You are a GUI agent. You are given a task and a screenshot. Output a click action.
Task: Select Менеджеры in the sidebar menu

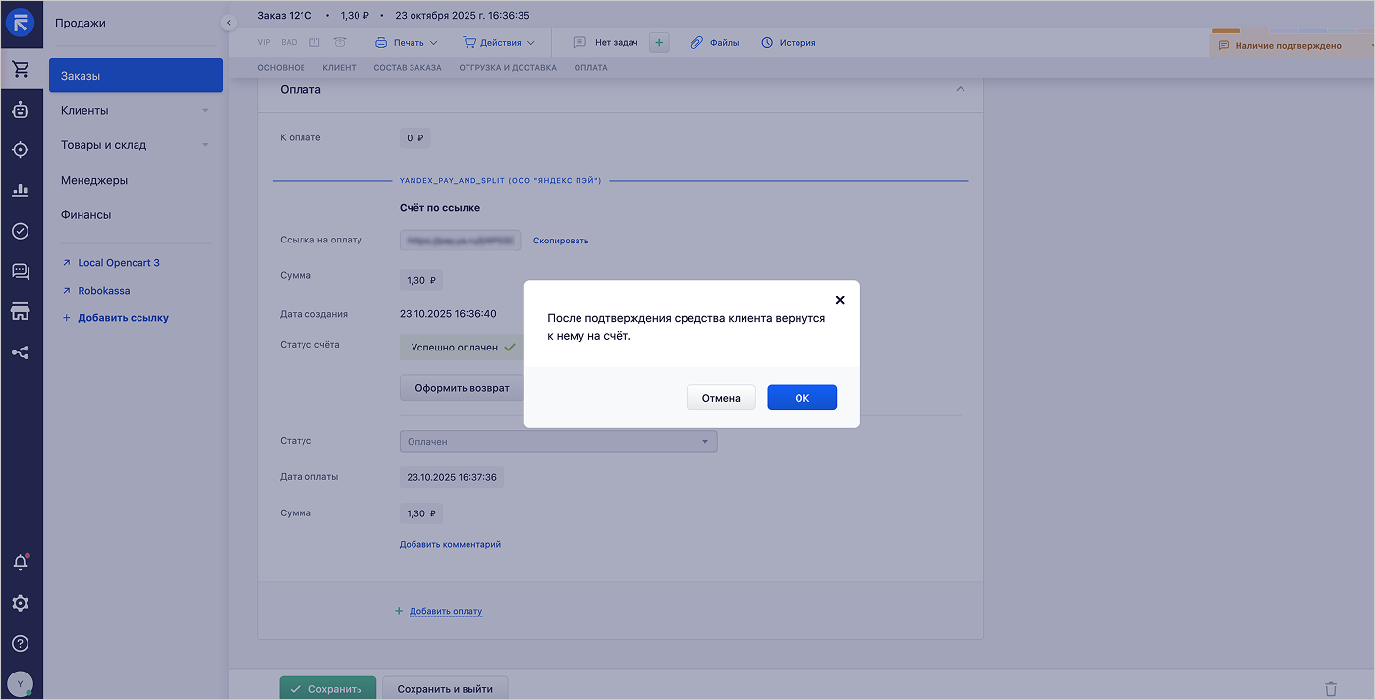pyautogui.click(x=94, y=180)
